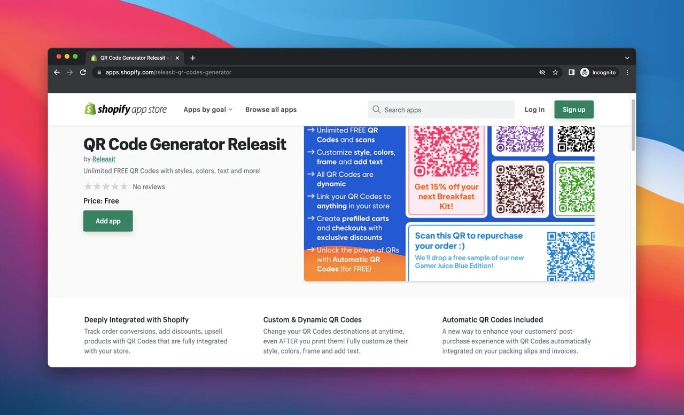Open Browse all apps
684x415 pixels.
(271, 109)
